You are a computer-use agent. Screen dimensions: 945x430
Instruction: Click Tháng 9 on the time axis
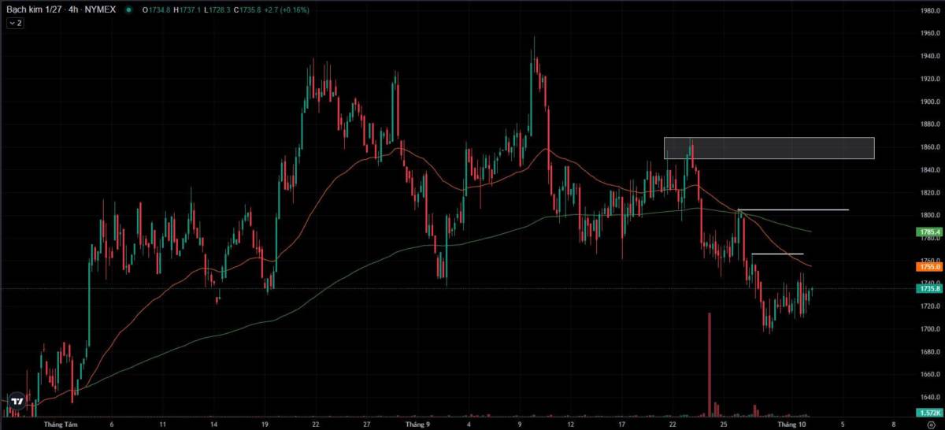pos(417,424)
